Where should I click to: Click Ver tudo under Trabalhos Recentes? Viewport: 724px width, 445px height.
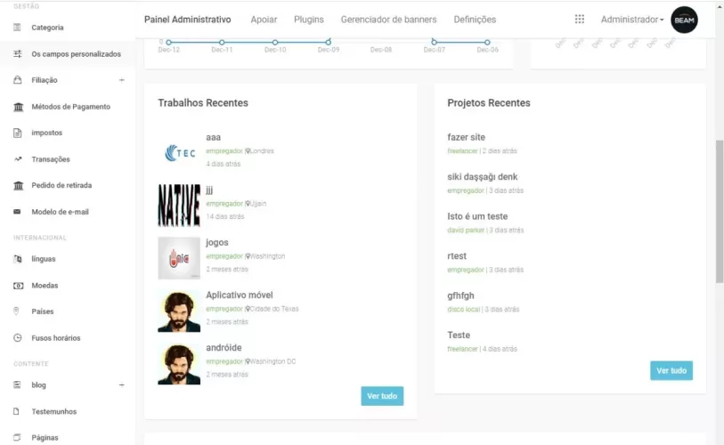383,396
